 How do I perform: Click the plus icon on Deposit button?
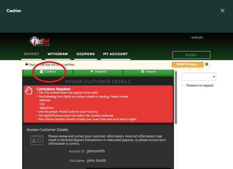coord(92,72)
